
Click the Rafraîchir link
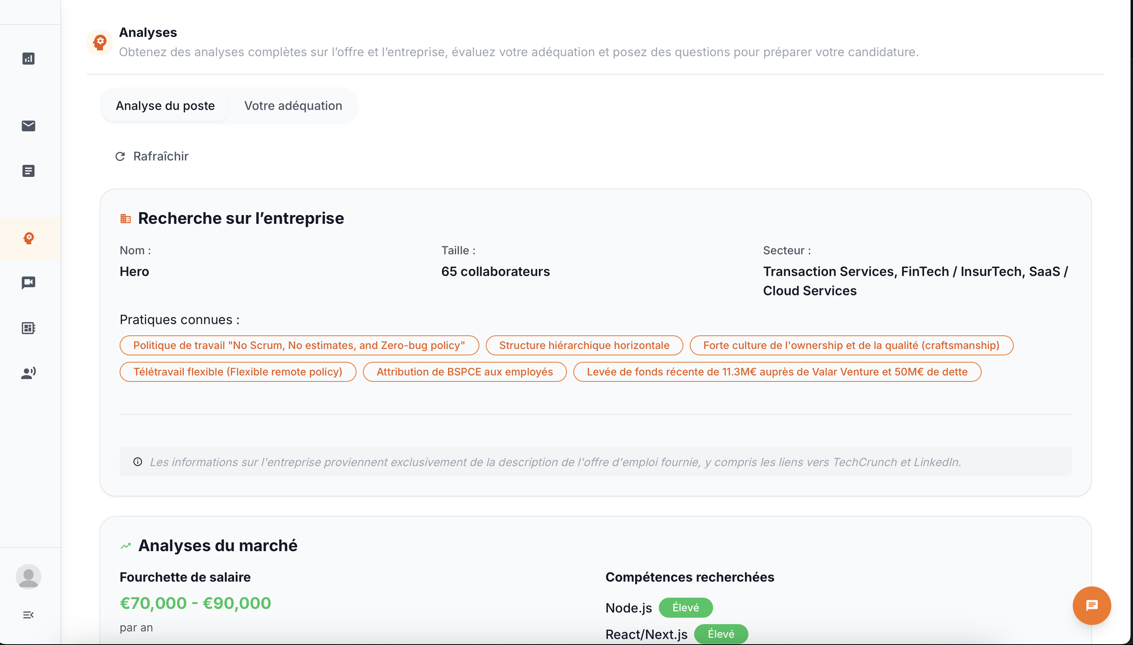coord(152,156)
